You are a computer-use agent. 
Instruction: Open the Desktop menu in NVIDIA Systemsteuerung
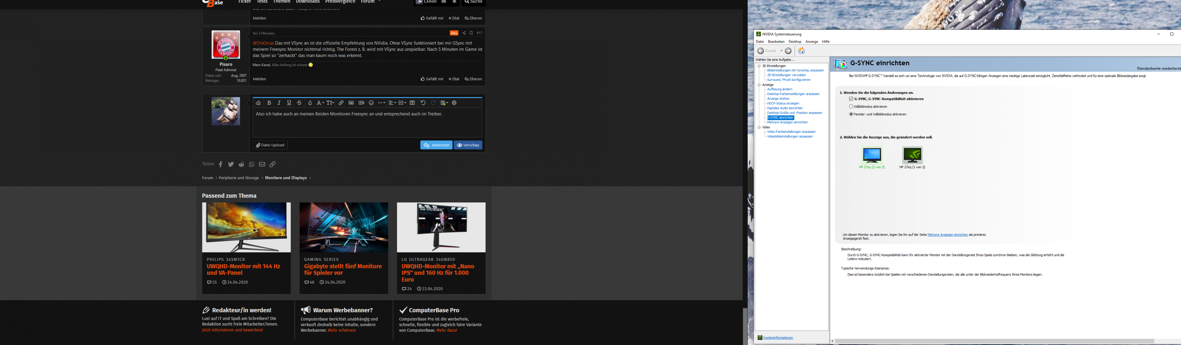pyautogui.click(x=795, y=42)
